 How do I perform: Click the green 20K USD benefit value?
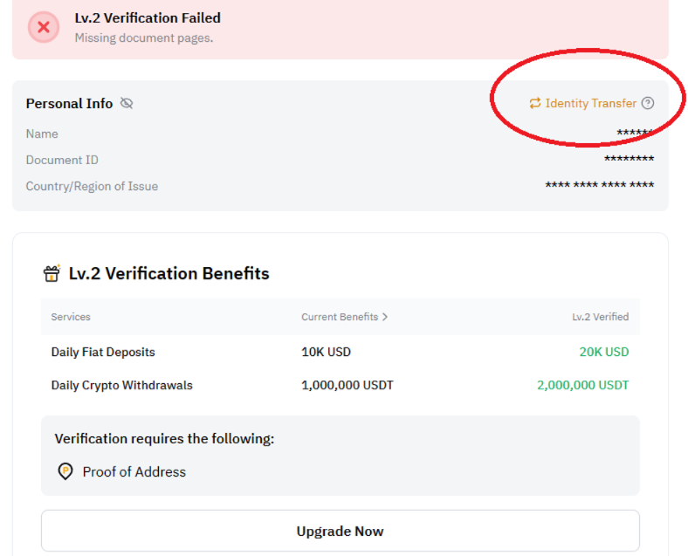(x=604, y=352)
